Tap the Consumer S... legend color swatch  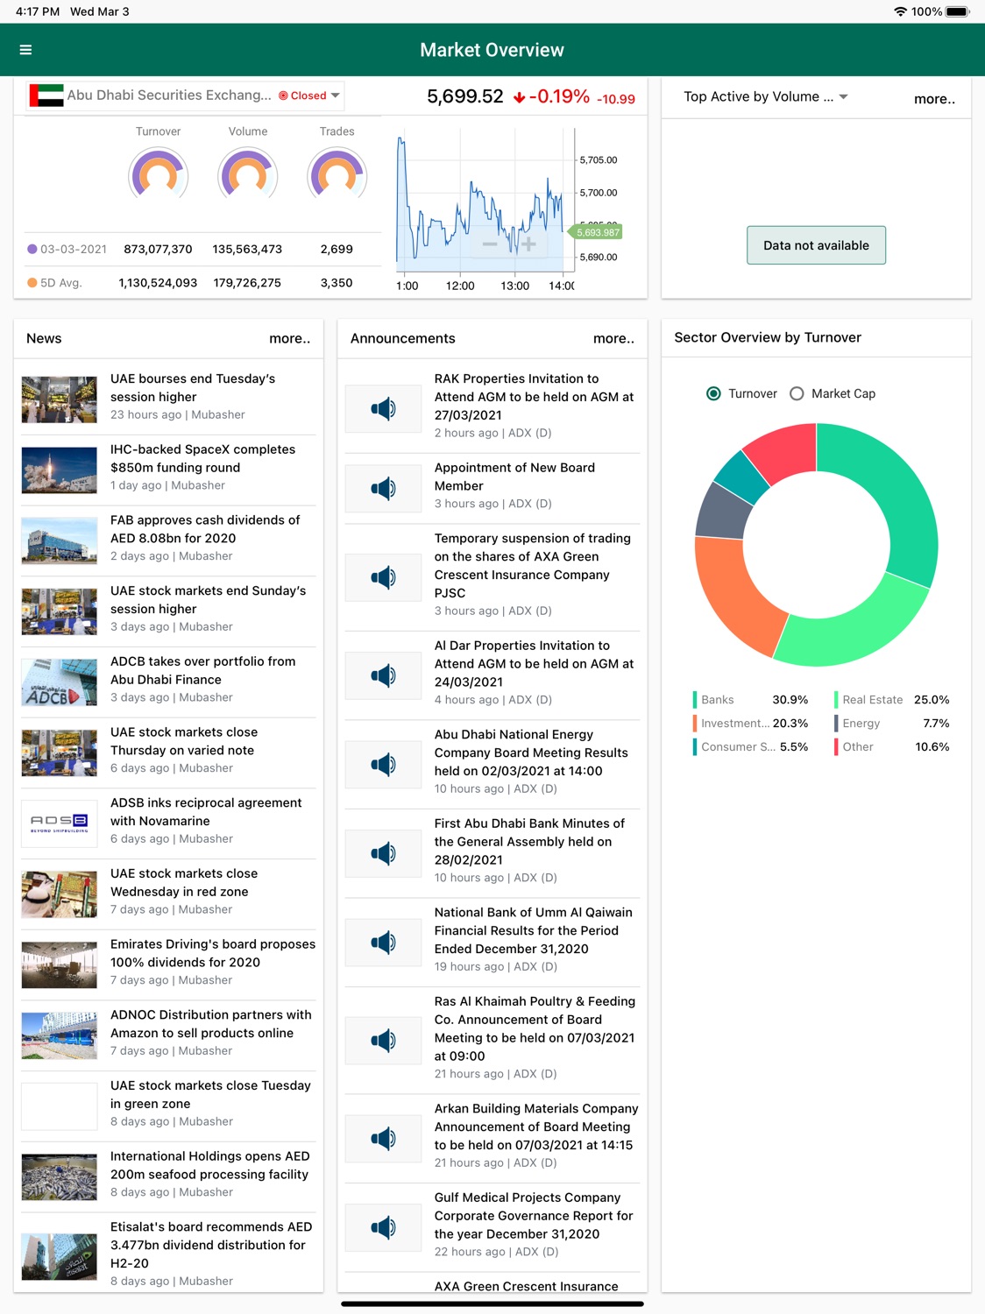(695, 747)
